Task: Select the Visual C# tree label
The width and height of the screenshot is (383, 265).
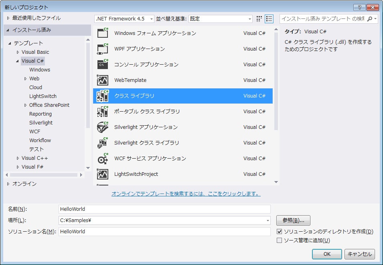Action: pos(32,61)
